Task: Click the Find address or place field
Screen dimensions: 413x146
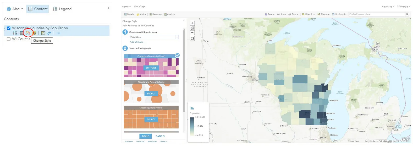Action: coord(376,14)
